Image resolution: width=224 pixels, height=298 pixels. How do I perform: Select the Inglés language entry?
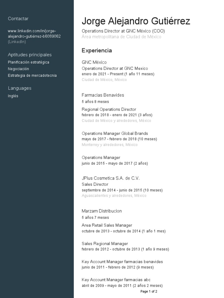13,96
